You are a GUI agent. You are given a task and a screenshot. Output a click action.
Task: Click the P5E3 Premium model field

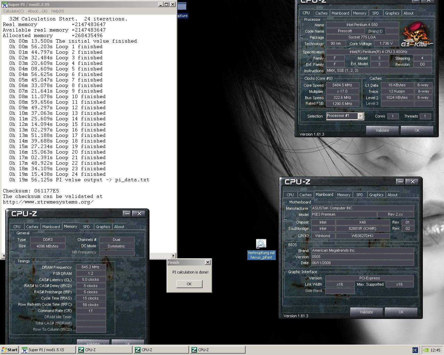[x=343, y=215]
